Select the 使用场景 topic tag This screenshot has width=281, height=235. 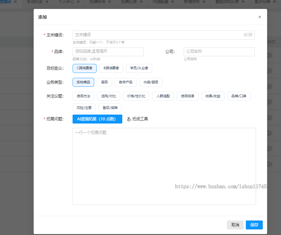point(187,96)
